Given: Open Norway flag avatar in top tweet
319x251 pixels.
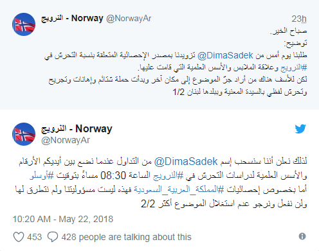Looking at the screenshot, I should 24,24.
